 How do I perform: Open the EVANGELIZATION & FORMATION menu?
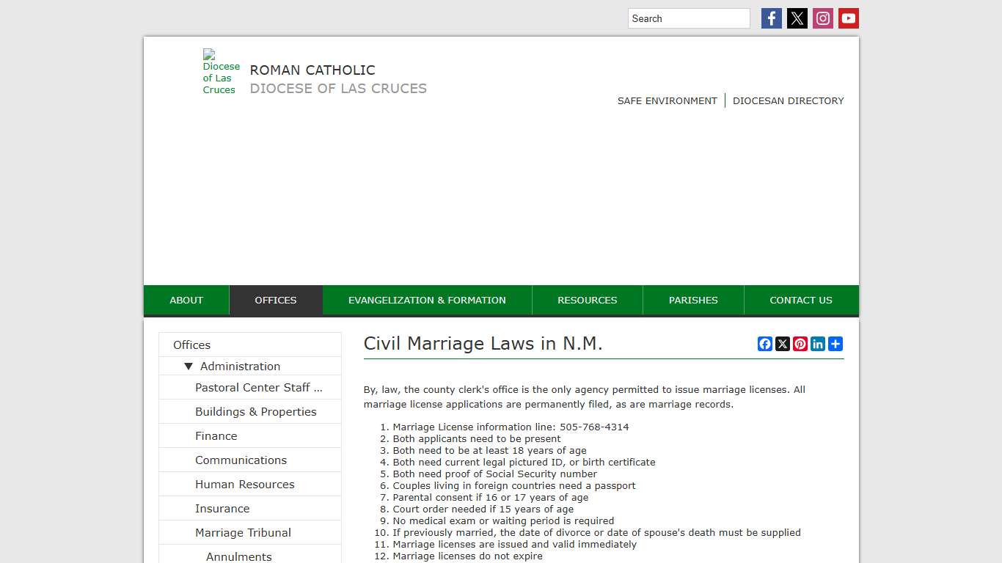click(426, 300)
